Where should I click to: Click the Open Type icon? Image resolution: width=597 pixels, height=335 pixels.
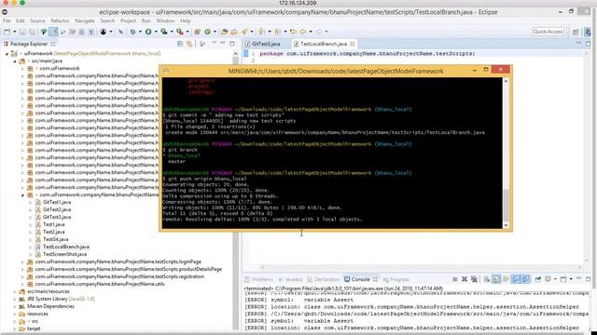coord(225,32)
